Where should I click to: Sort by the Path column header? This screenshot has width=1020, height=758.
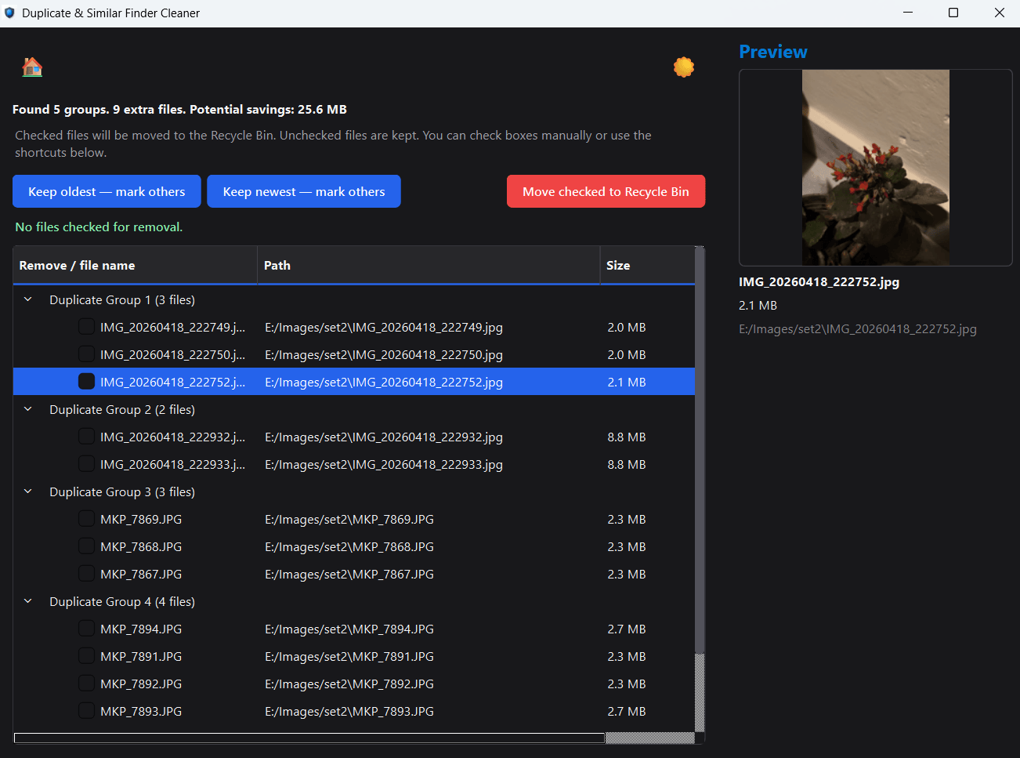tap(429, 265)
